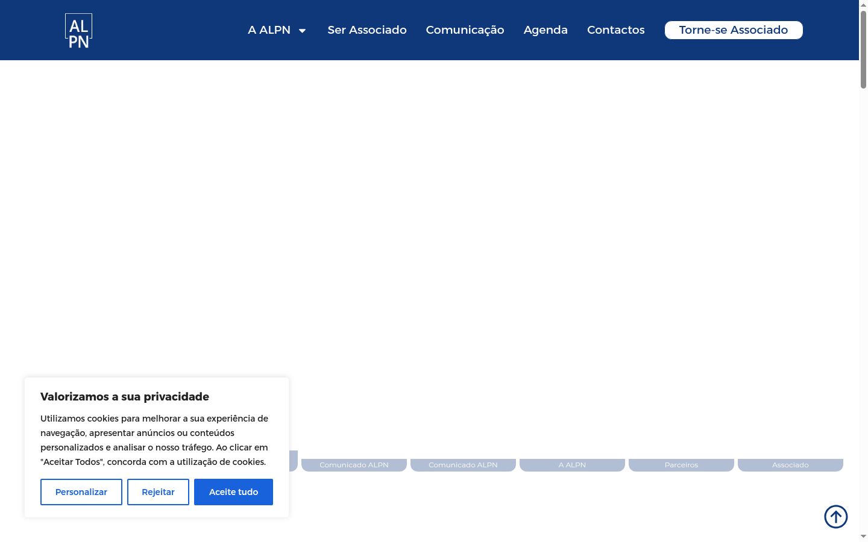Open the Comunicação menu item
This screenshot has height=542, width=868.
point(465,30)
